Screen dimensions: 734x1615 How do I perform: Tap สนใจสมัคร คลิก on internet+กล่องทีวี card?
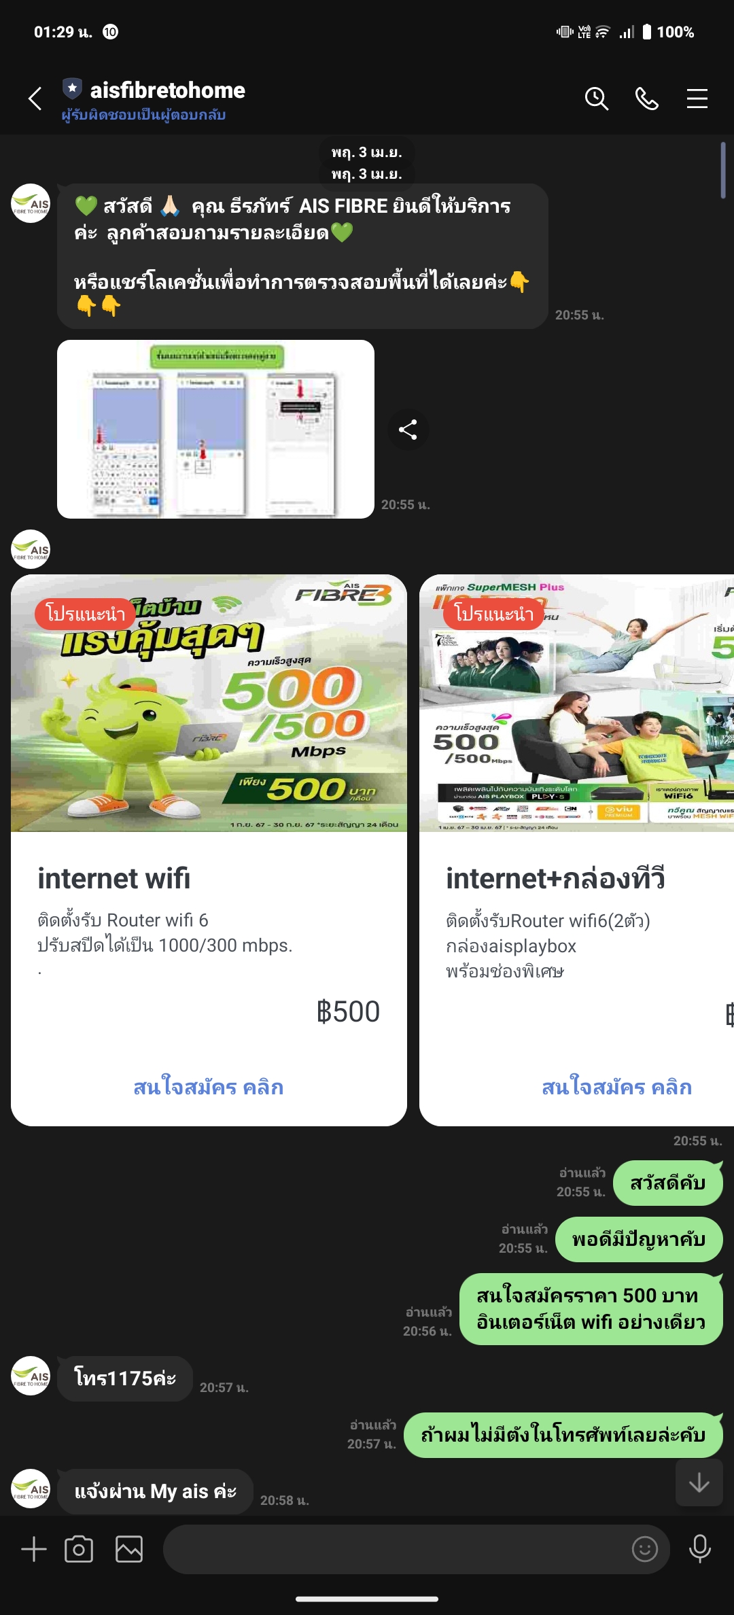(x=616, y=1087)
